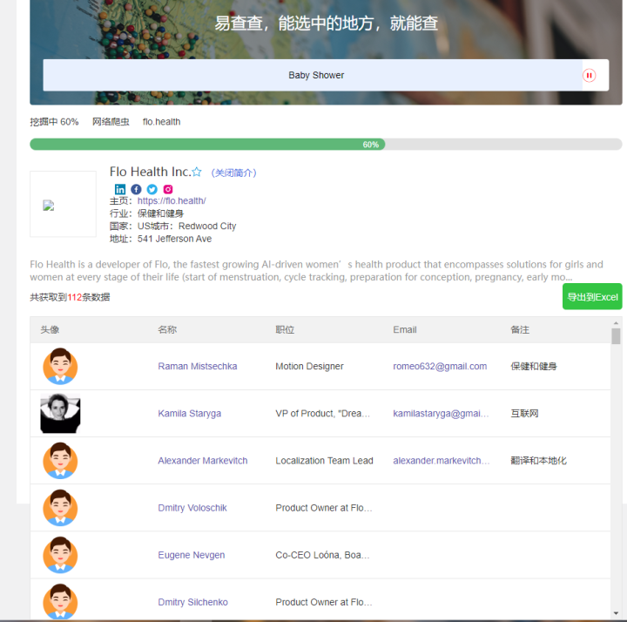
Task: Click the Email column header
Action: click(405, 329)
